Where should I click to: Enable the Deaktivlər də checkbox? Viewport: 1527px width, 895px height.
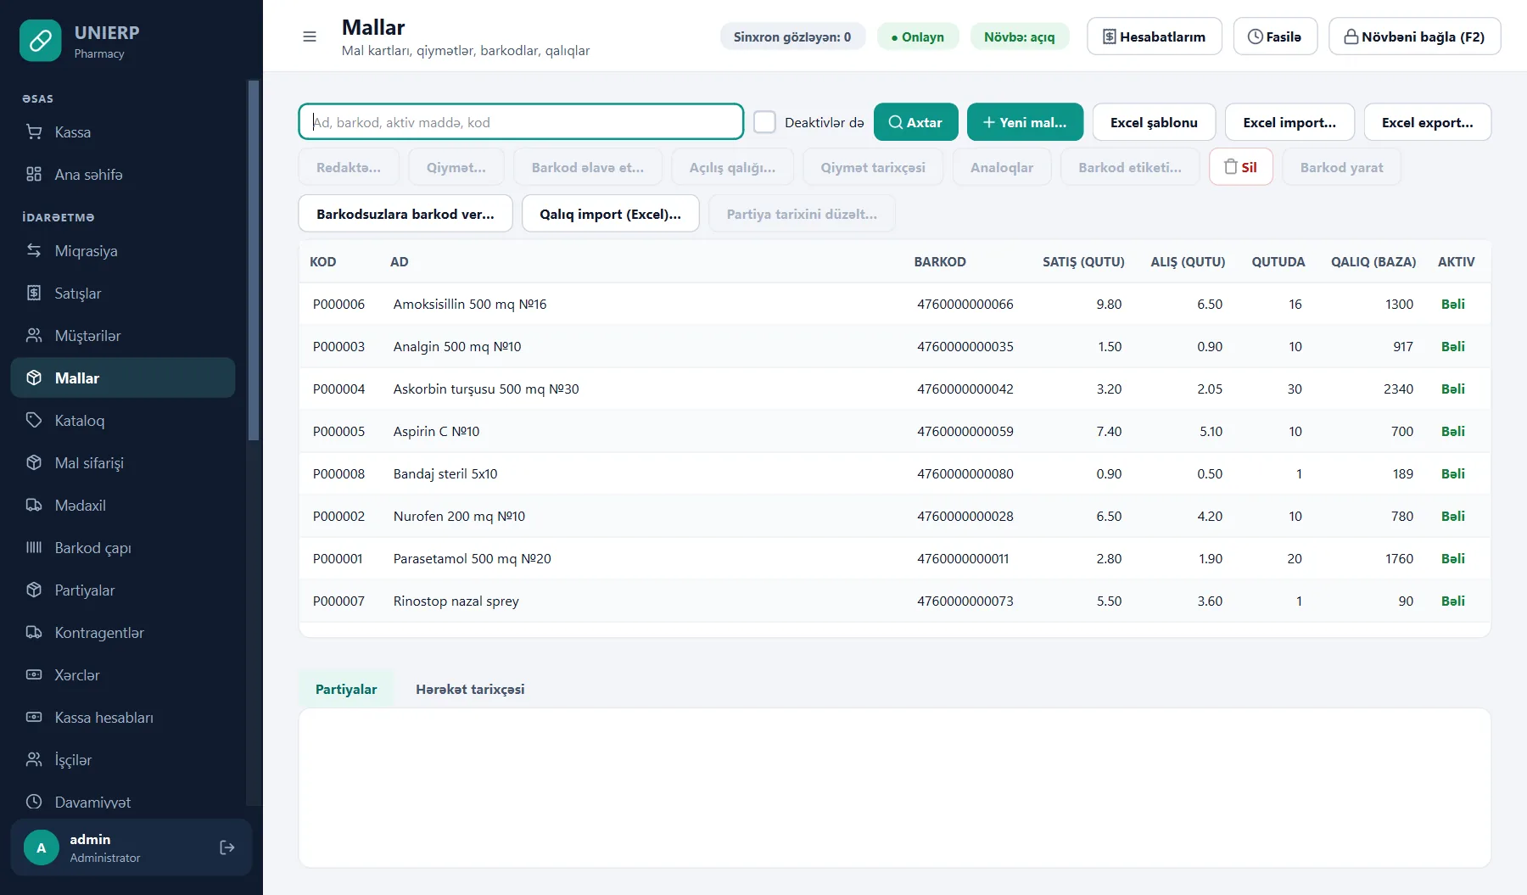click(x=764, y=122)
